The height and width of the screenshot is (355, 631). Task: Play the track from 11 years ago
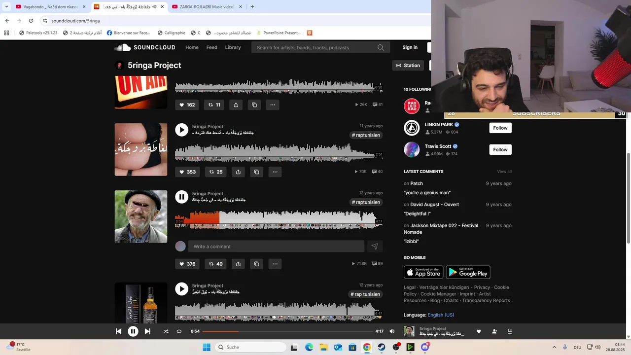tap(182, 130)
